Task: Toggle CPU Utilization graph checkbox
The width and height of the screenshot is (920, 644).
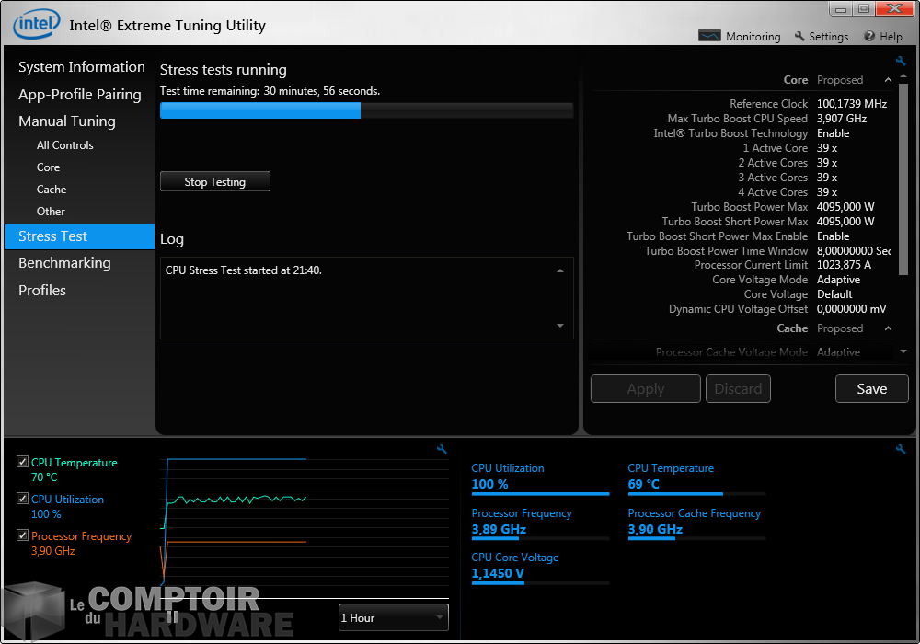Action: pyautogui.click(x=23, y=499)
